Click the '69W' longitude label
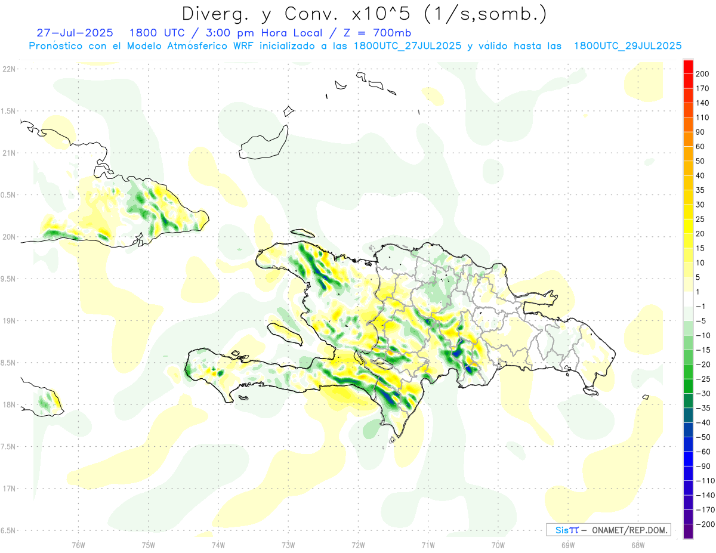Screen dimensions: 716x553 coord(568,545)
